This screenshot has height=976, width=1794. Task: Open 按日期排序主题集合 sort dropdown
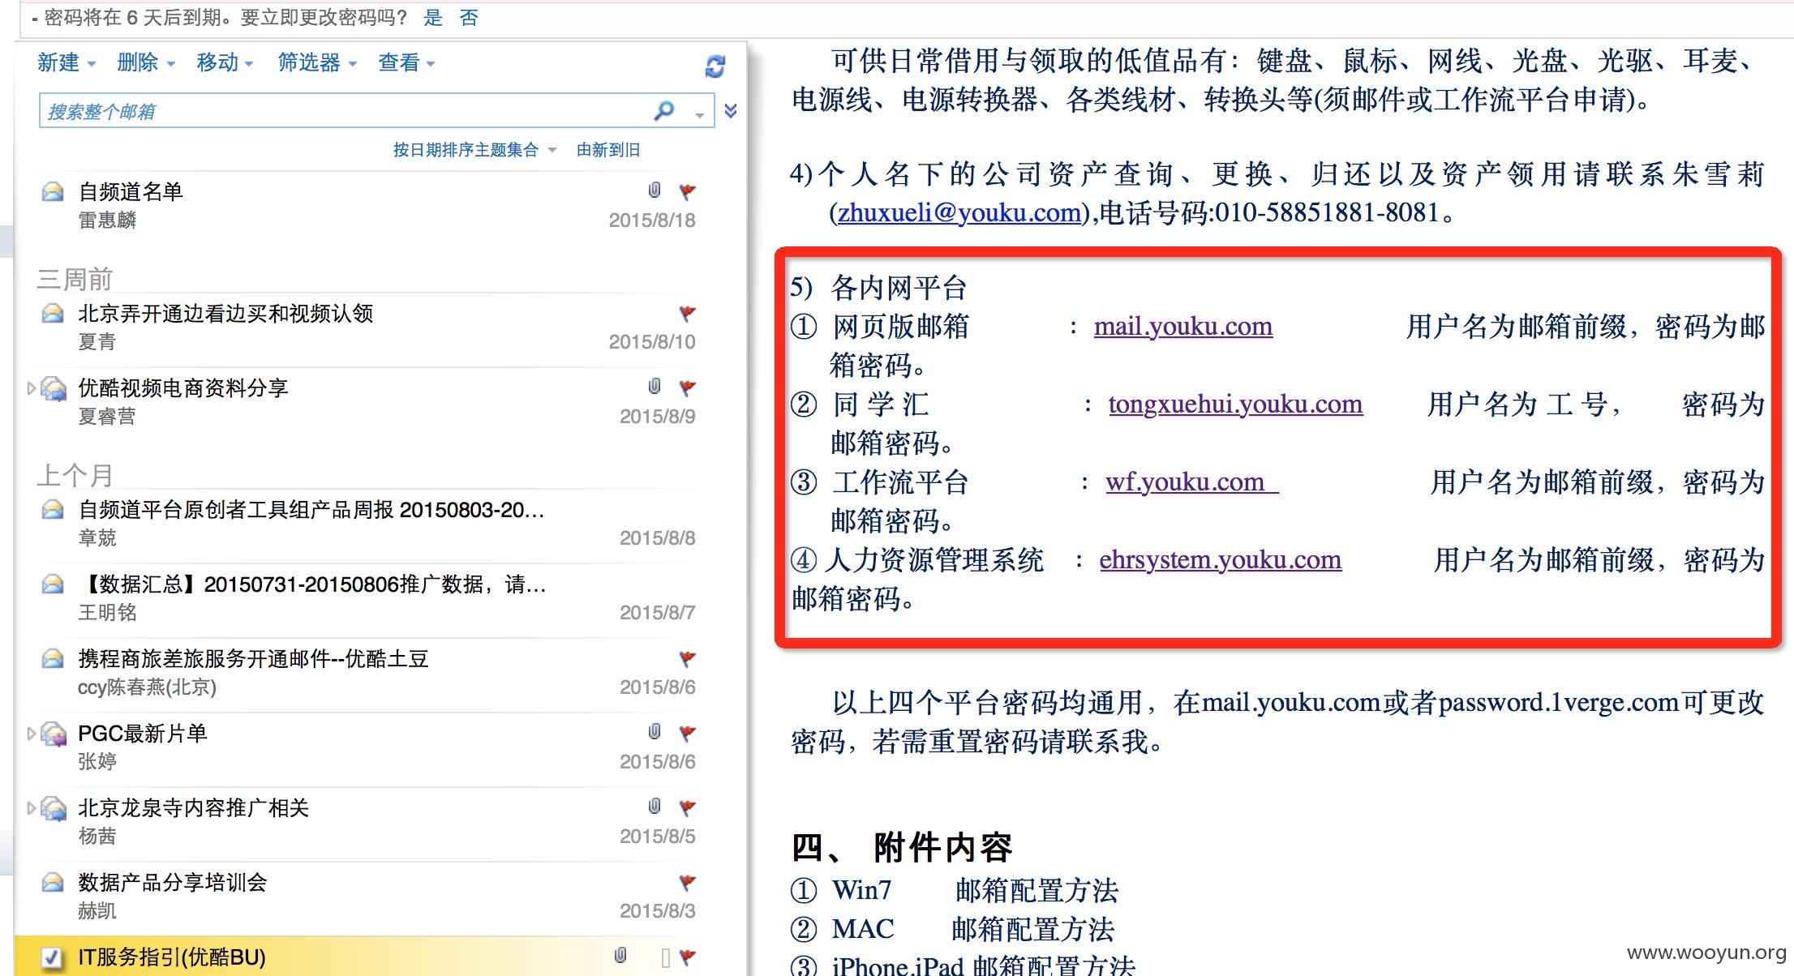click(x=474, y=150)
